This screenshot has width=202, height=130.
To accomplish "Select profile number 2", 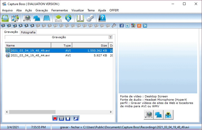I will pyautogui.click(x=9, y=26).
